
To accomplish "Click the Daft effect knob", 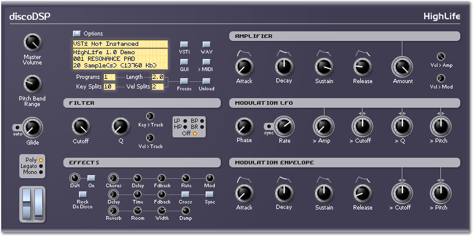I will click(x=74, y=178).
